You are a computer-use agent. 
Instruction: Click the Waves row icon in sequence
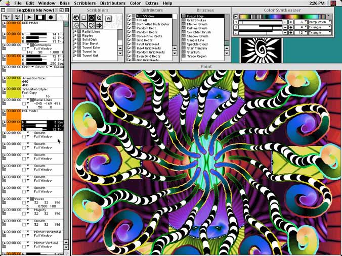(x=32, y=199)
